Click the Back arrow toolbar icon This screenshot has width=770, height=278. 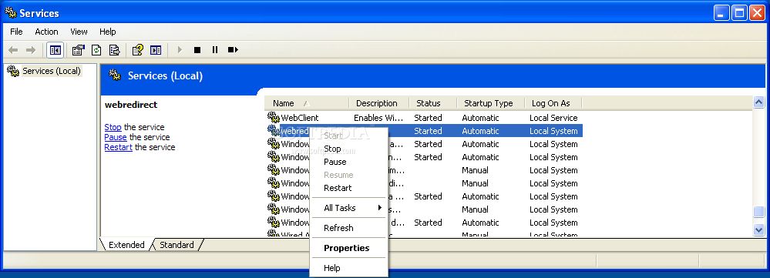pos(13,50)
